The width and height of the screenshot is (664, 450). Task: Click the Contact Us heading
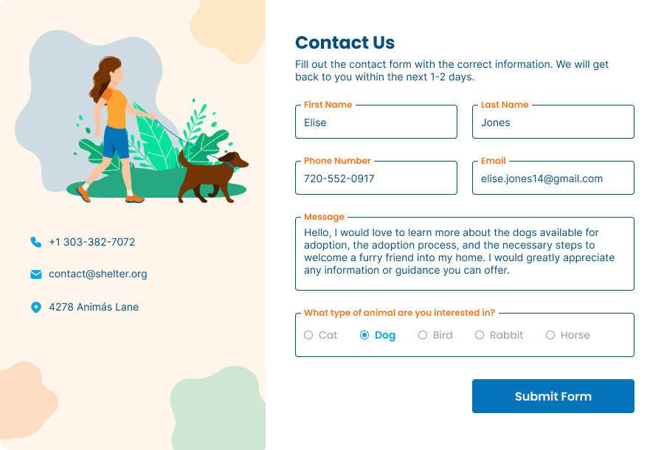(345, 43)
